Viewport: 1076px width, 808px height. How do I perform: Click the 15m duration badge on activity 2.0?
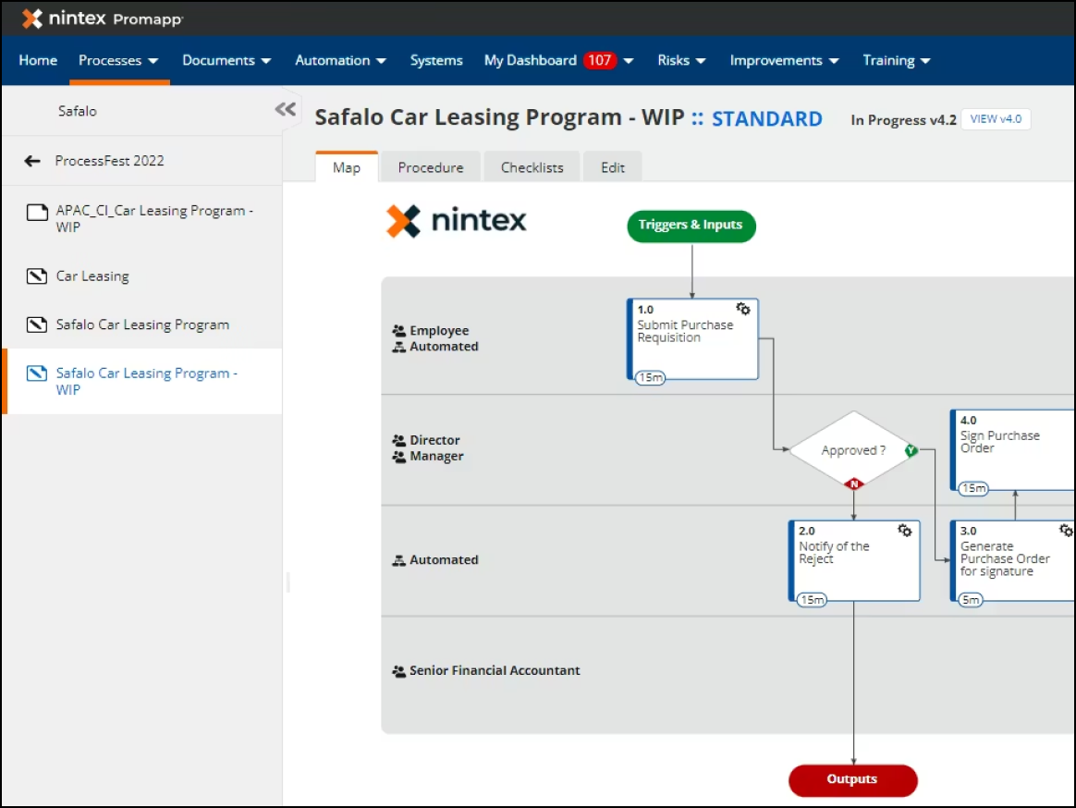point(812,600)
